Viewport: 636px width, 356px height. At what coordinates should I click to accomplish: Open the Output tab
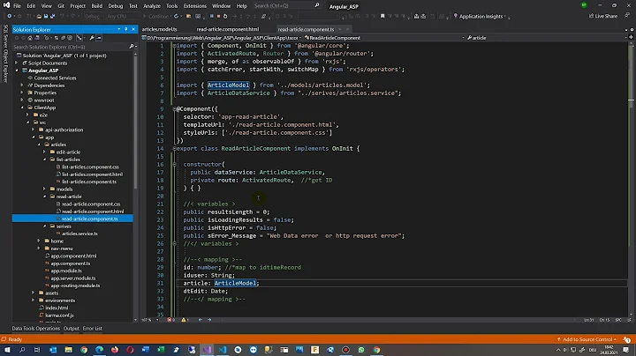(71, 329)
